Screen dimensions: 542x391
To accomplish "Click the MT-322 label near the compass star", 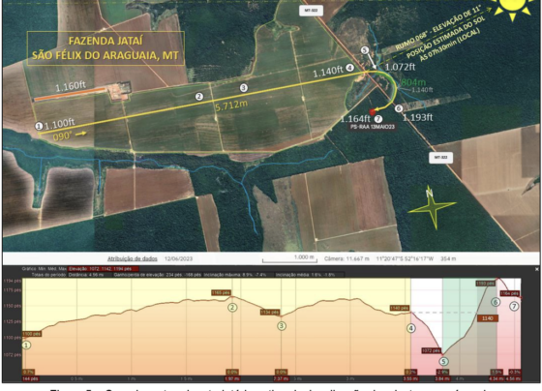I will click(x=441, y=158).
